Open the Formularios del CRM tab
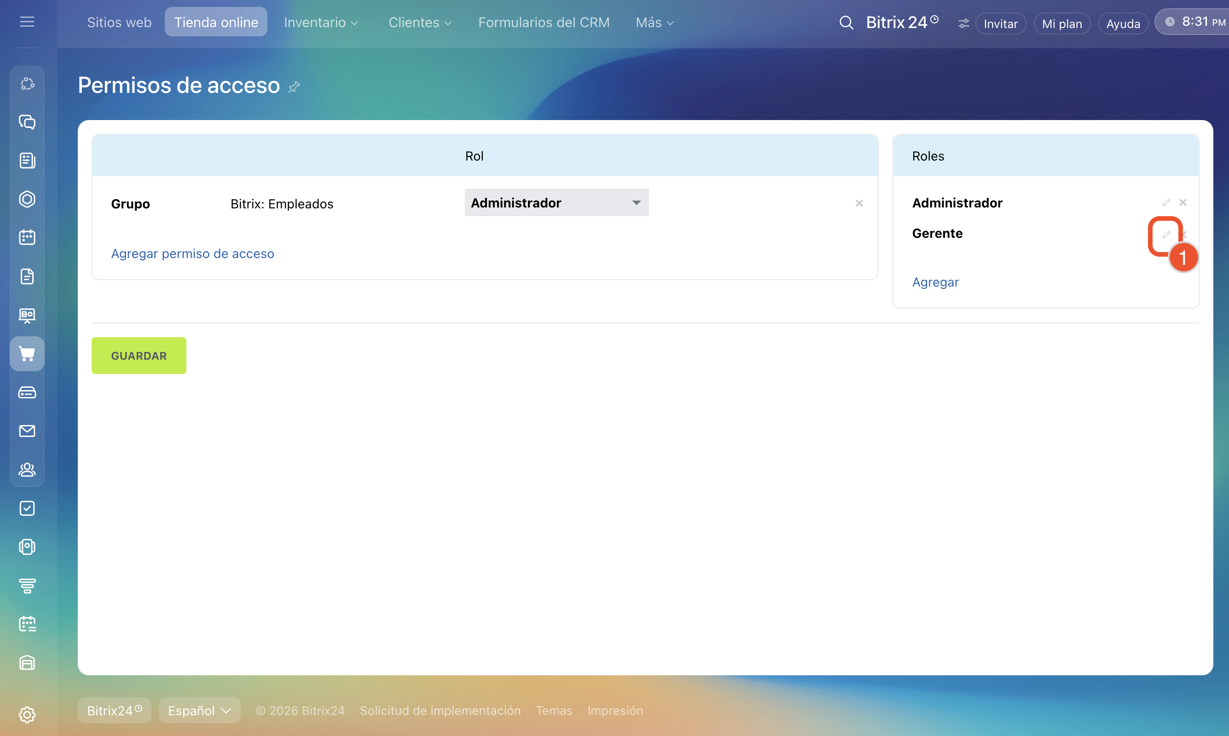 point(543,23)
